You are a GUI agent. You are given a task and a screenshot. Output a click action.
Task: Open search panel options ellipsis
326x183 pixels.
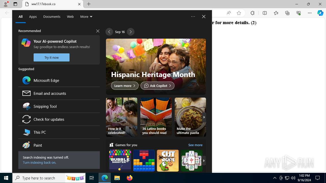pos(193,17)
